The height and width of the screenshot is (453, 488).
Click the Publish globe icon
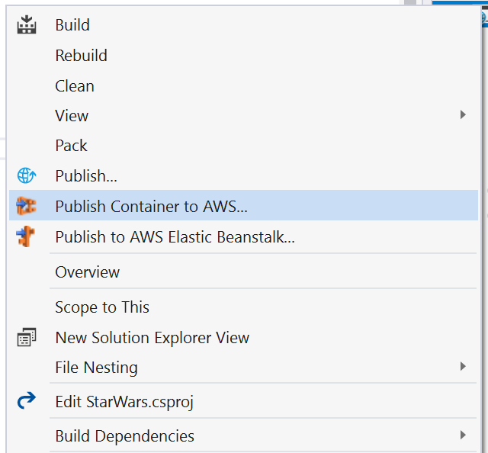click(27, 175)
